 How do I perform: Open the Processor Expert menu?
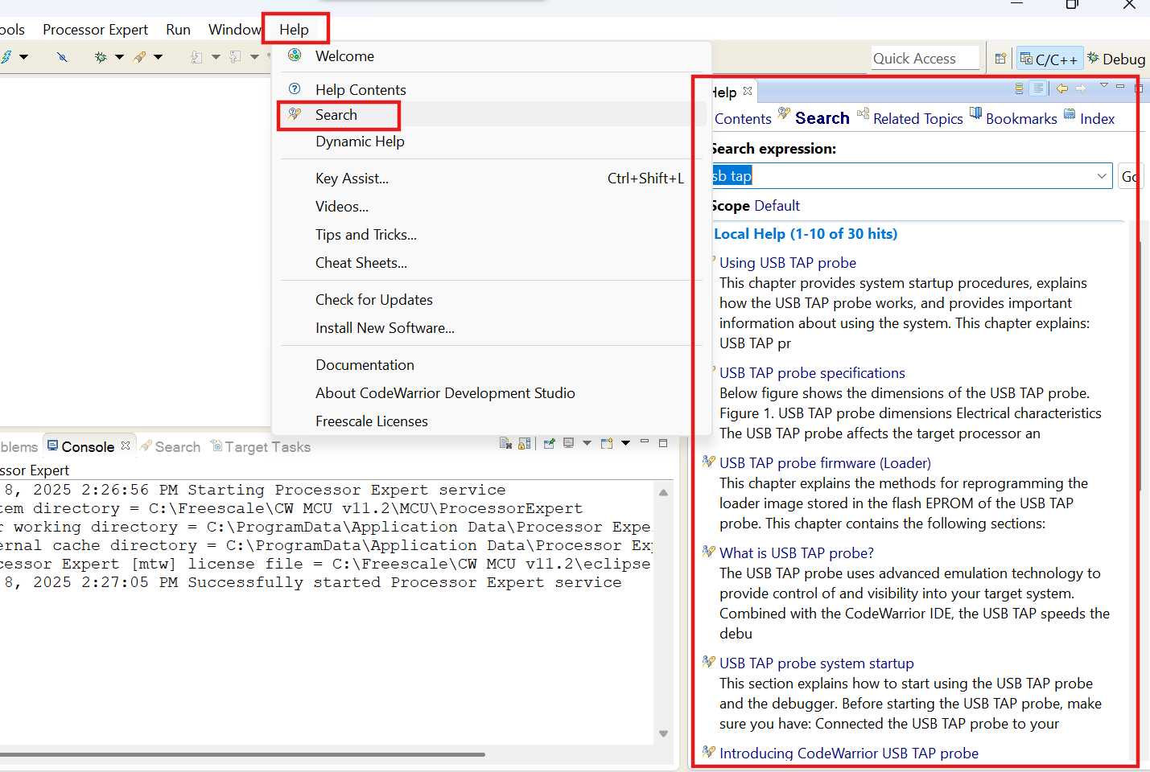click(95, 30)
